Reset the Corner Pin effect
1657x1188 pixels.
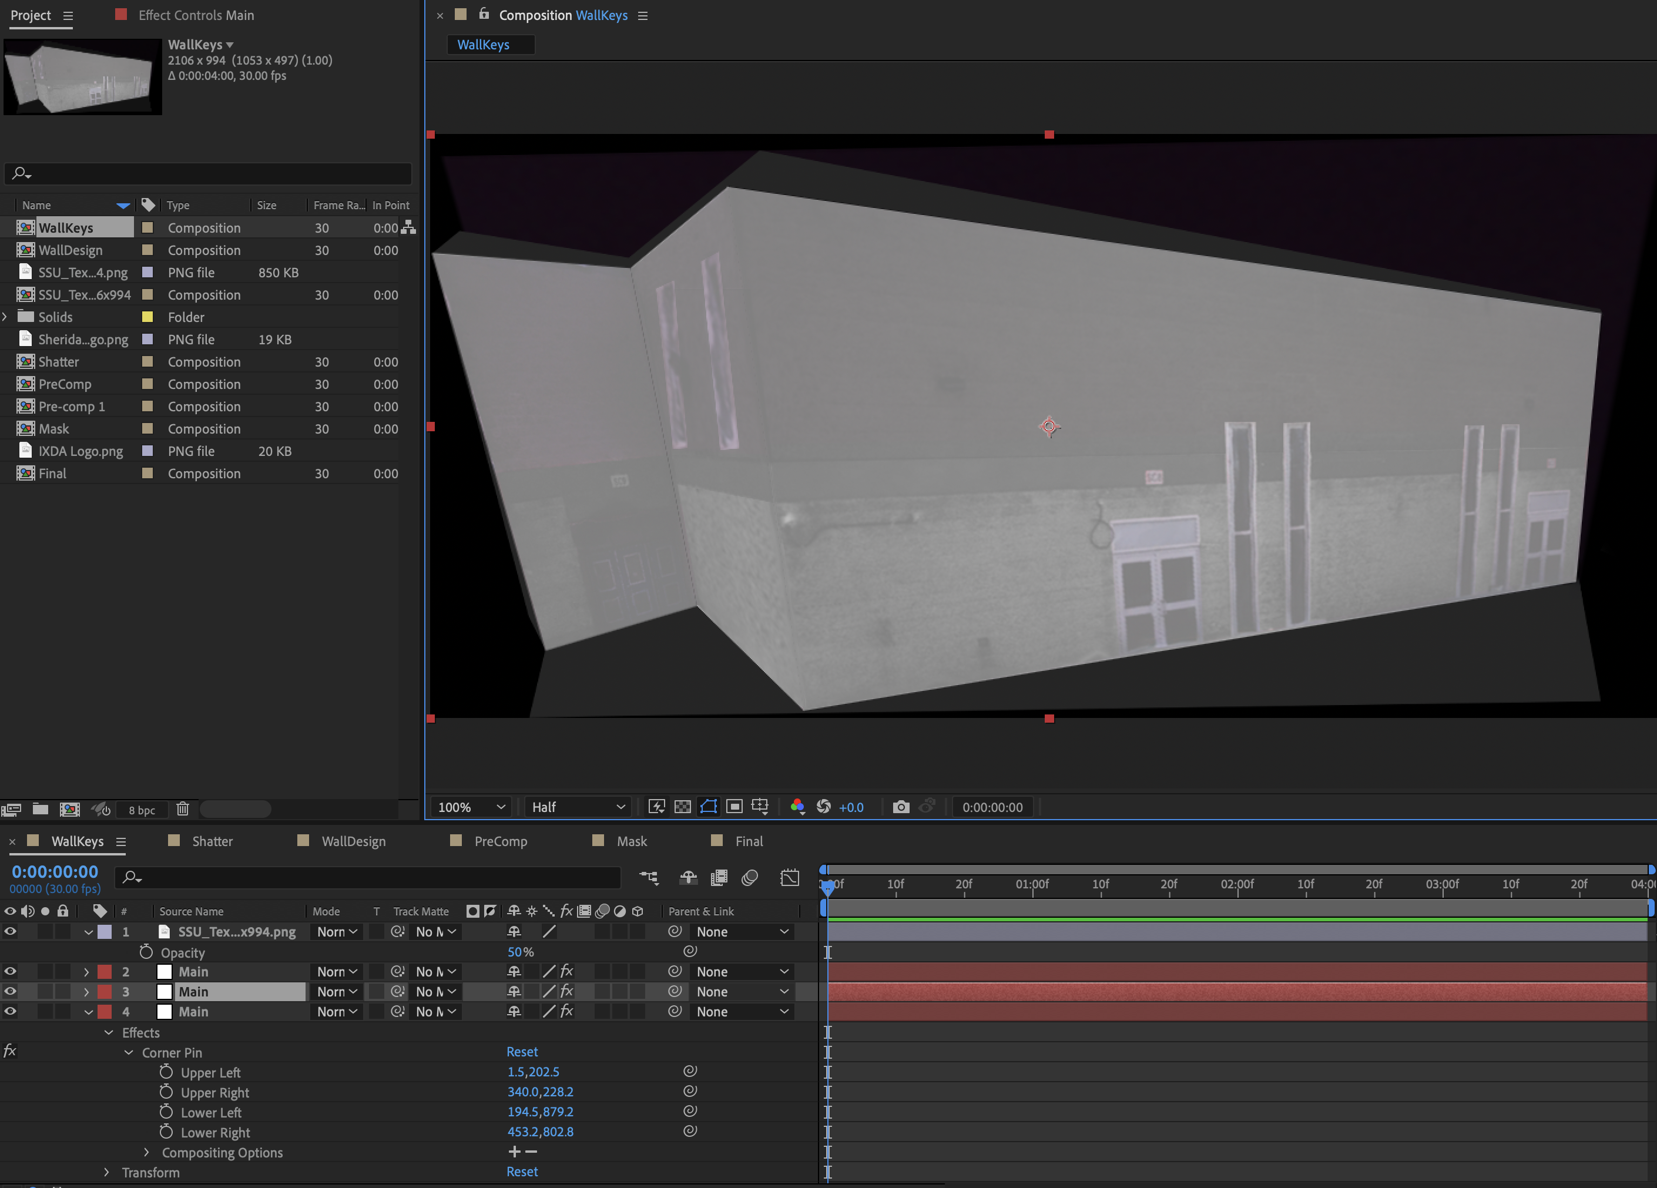(x=522, y=1051)
